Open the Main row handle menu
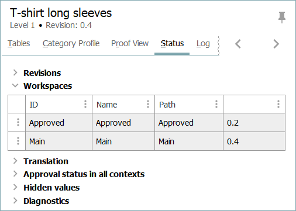Screen dimensions: 296x211 (18, 141)
